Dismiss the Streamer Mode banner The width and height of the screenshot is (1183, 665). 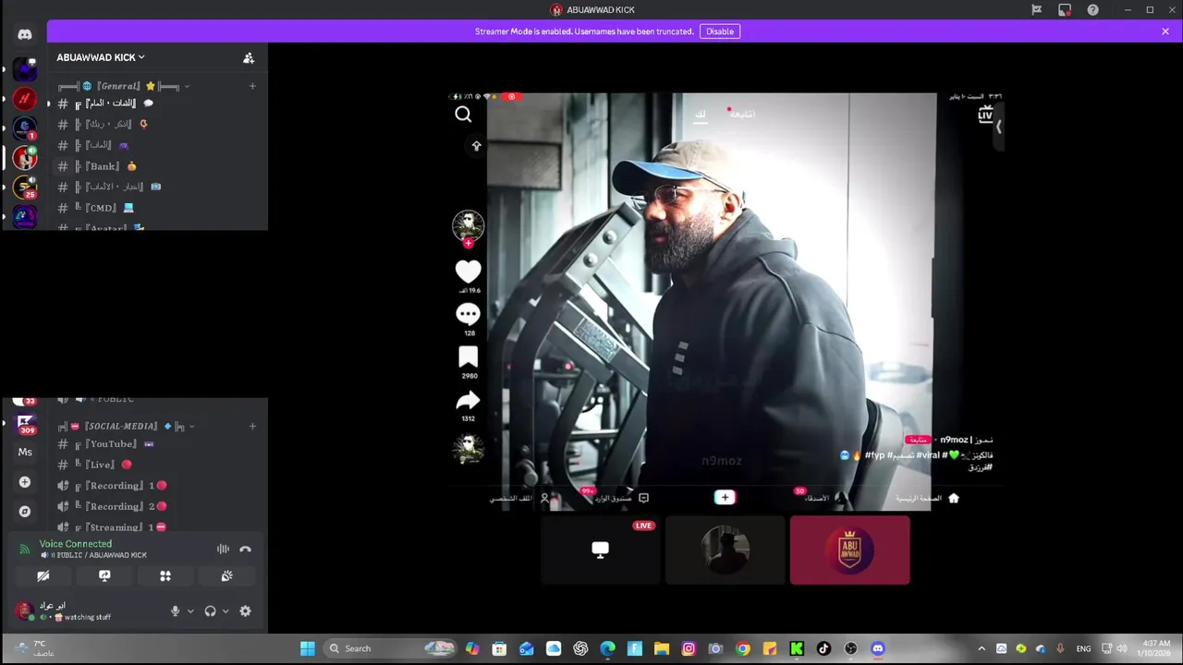coord(1165,31)
